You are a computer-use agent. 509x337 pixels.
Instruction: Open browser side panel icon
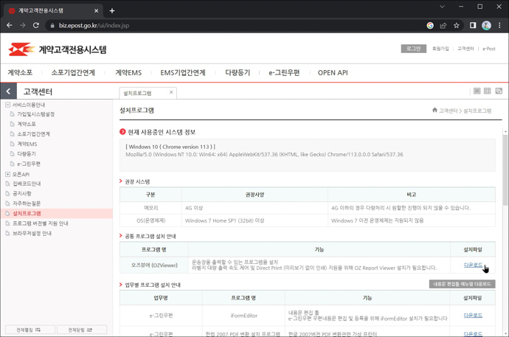(x=473, y=25)
